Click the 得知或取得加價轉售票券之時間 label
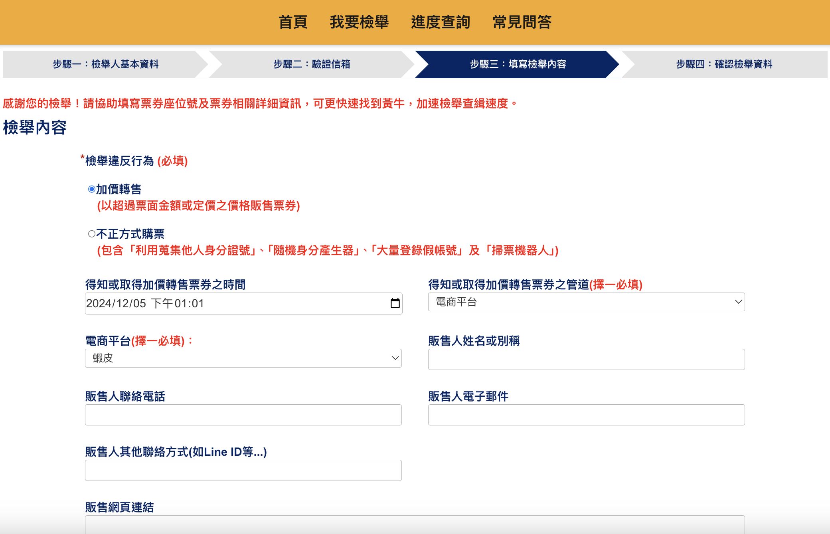The height and width of the screenshot is (534, 830). coord(165,285)
